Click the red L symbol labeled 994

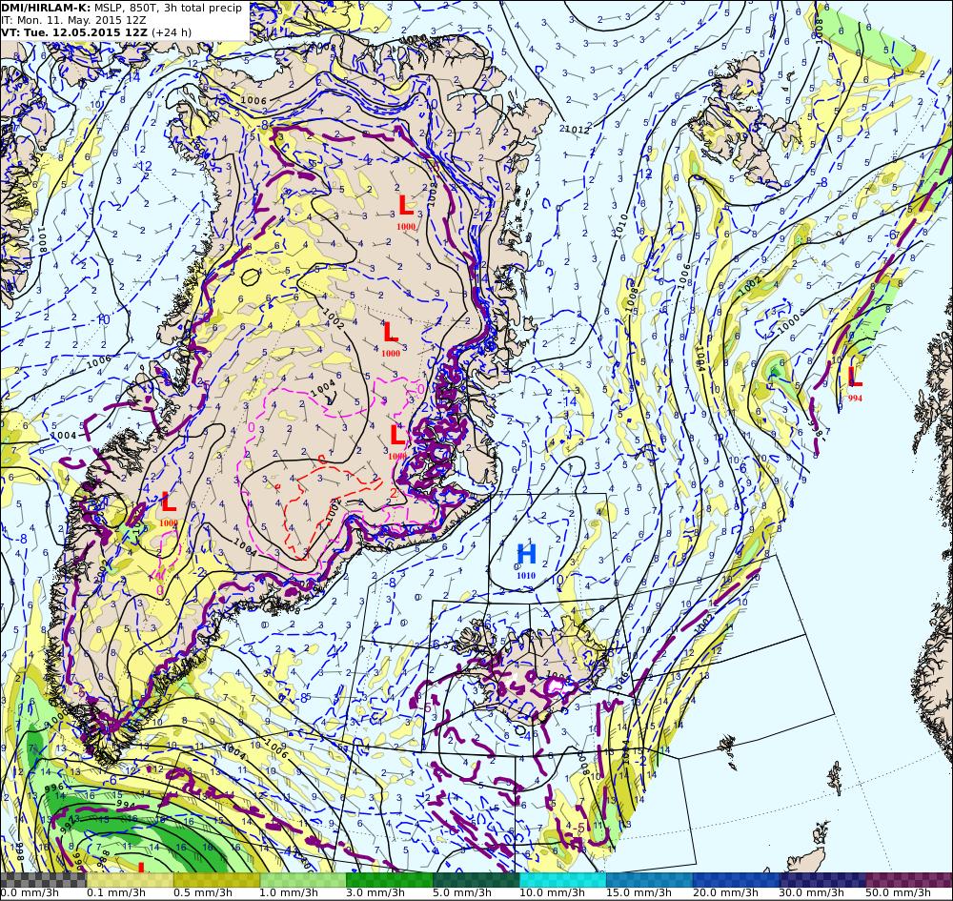[x=855, y=377]
